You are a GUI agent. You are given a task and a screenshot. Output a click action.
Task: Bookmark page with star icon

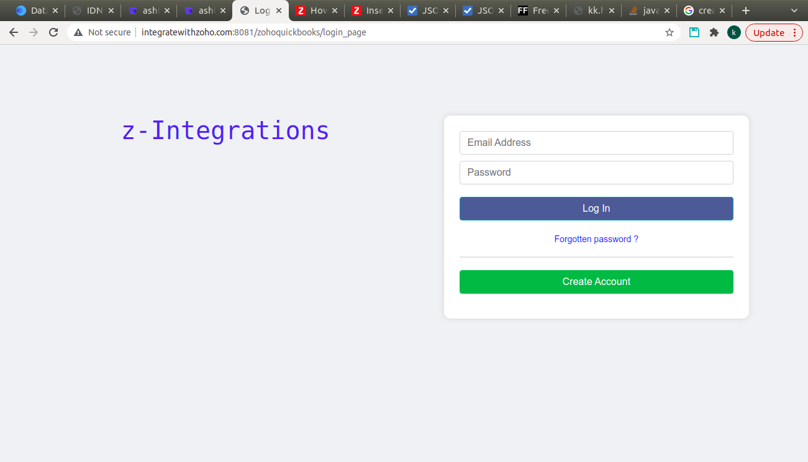pyautogui.click(x=670, y=32)
